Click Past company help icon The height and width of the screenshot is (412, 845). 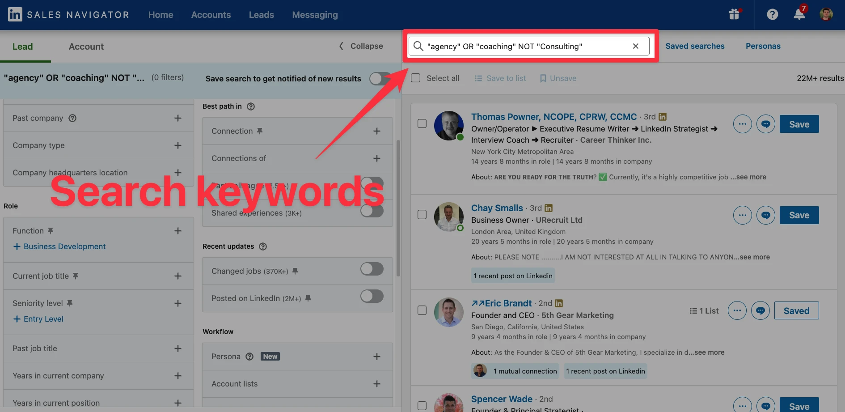[x=72, y=118]
